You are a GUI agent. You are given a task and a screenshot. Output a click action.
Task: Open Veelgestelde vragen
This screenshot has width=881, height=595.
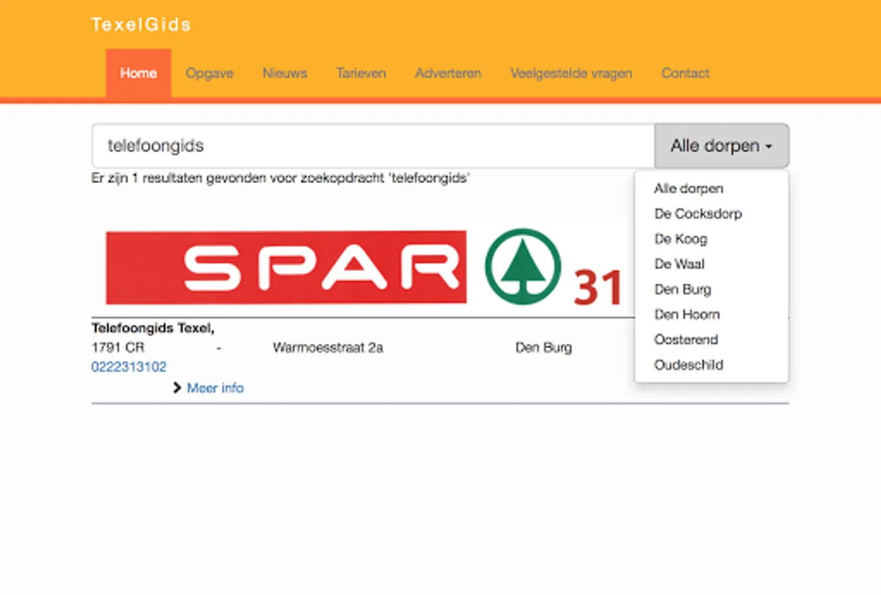point(571,73)
